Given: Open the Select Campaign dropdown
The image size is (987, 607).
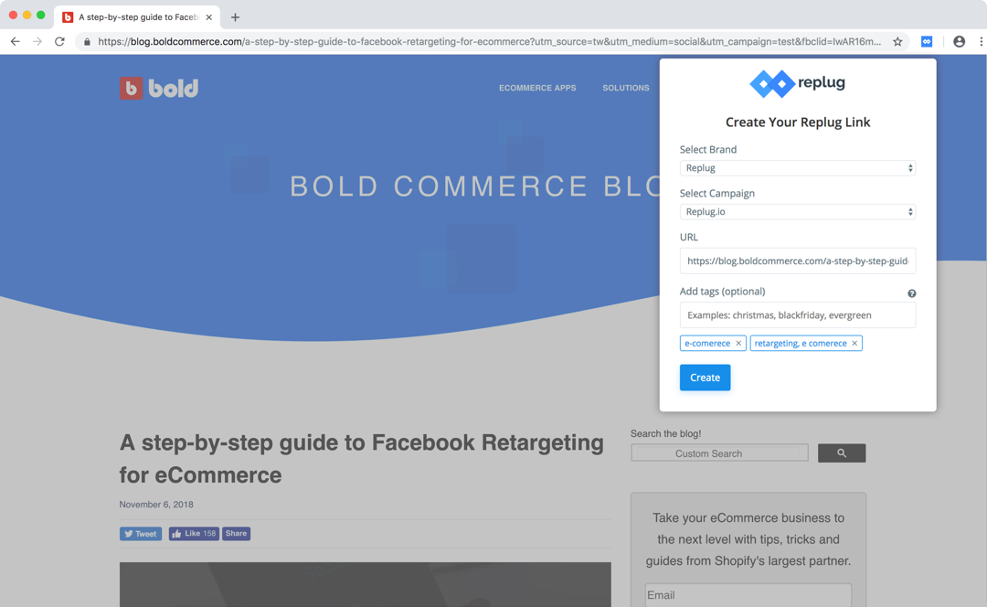Looking at the screenshot, I should click(798, 211).
